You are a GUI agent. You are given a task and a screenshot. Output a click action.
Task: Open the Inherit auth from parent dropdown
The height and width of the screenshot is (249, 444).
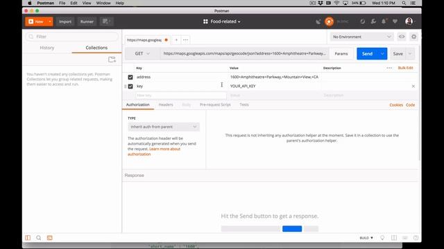(x=164, y=127)
